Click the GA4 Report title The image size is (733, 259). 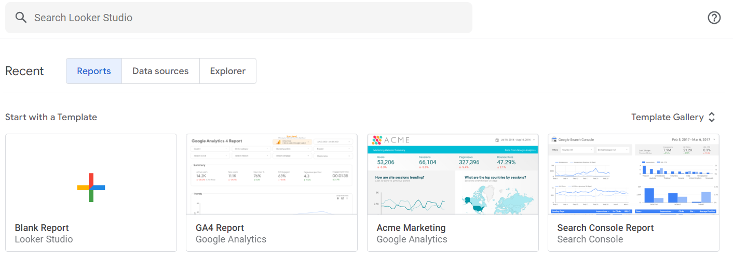[220, 228]
